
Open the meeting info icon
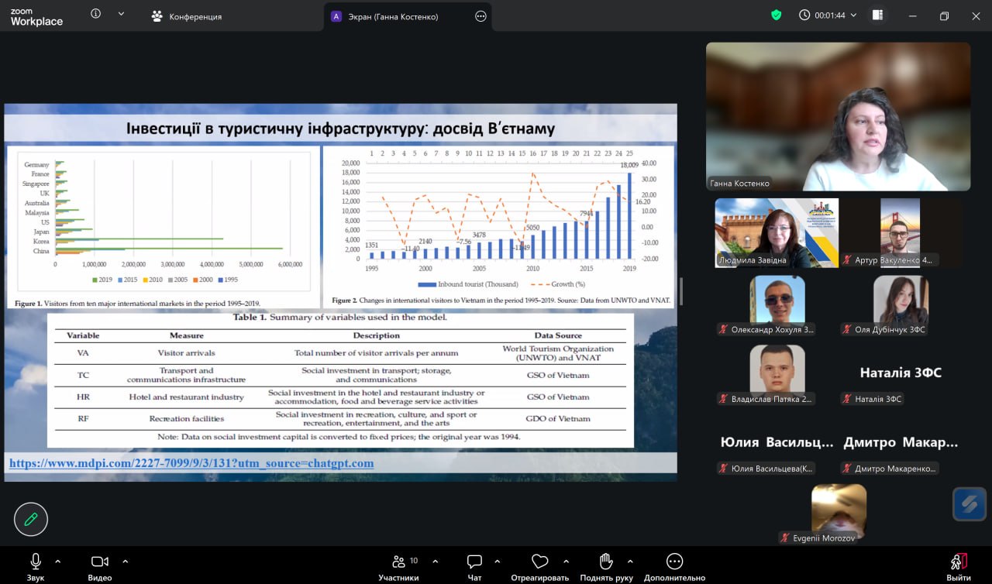[x=96, y=14]
